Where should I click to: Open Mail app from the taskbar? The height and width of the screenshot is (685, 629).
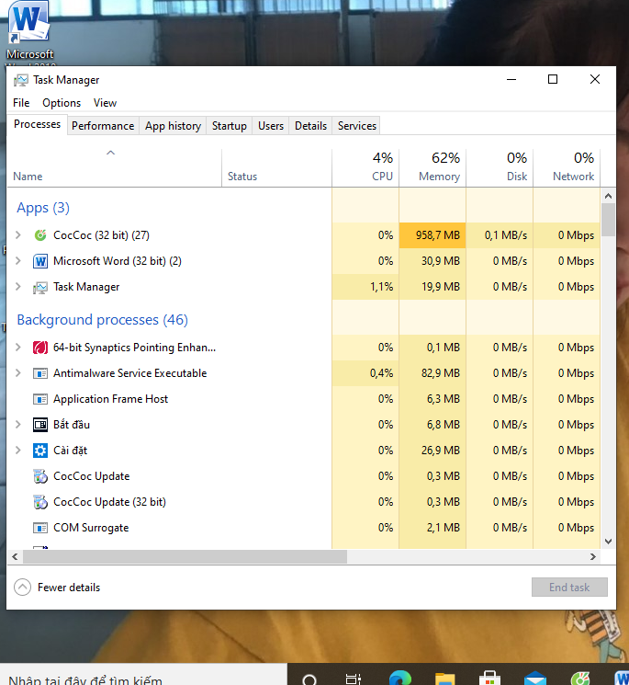tap(535, 678)
